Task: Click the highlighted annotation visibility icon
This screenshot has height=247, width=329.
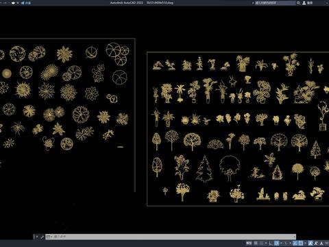Action: coord(310,243)
